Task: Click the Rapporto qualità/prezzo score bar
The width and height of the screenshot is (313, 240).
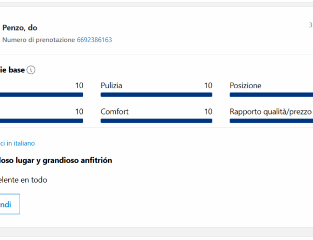Action: click(271, 121)
